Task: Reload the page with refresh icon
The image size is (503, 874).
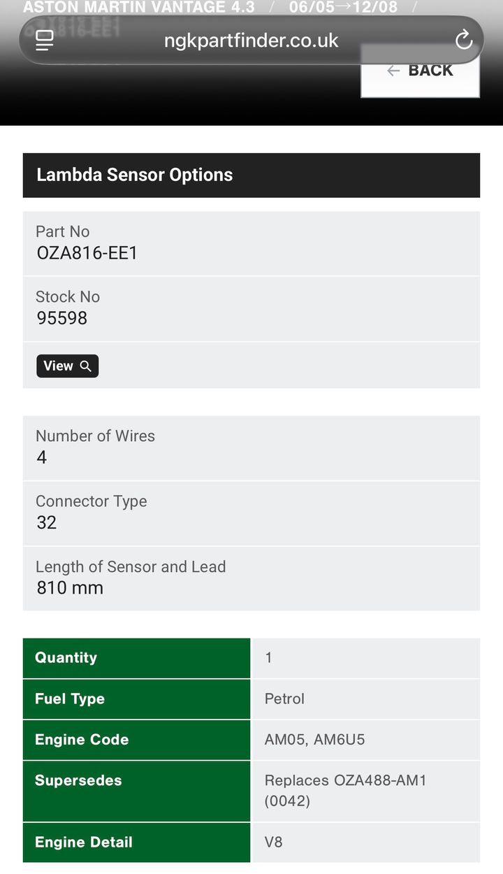Action: click(x=464, y=41)
